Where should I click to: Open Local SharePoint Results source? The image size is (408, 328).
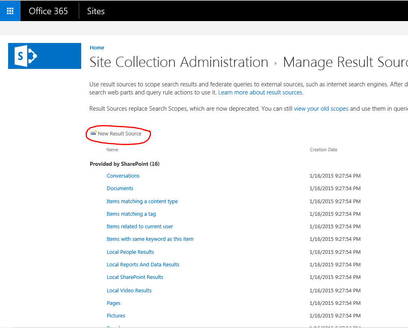click(x=135, y=277)
